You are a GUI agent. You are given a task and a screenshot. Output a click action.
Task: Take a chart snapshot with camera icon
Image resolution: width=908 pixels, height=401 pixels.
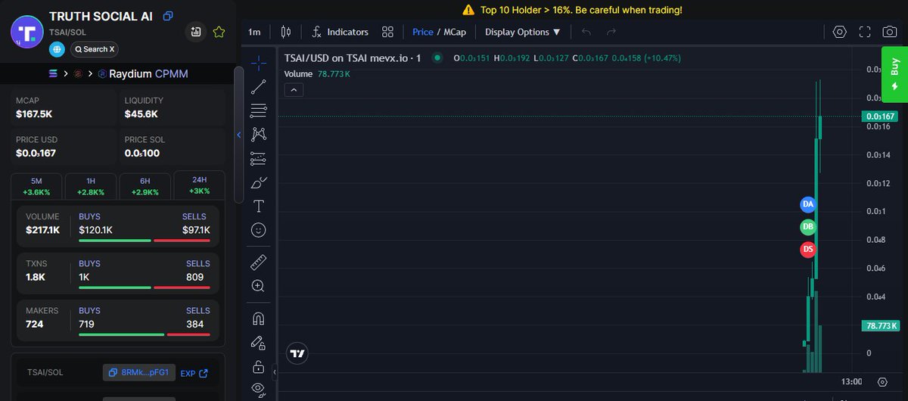(891, 32)
